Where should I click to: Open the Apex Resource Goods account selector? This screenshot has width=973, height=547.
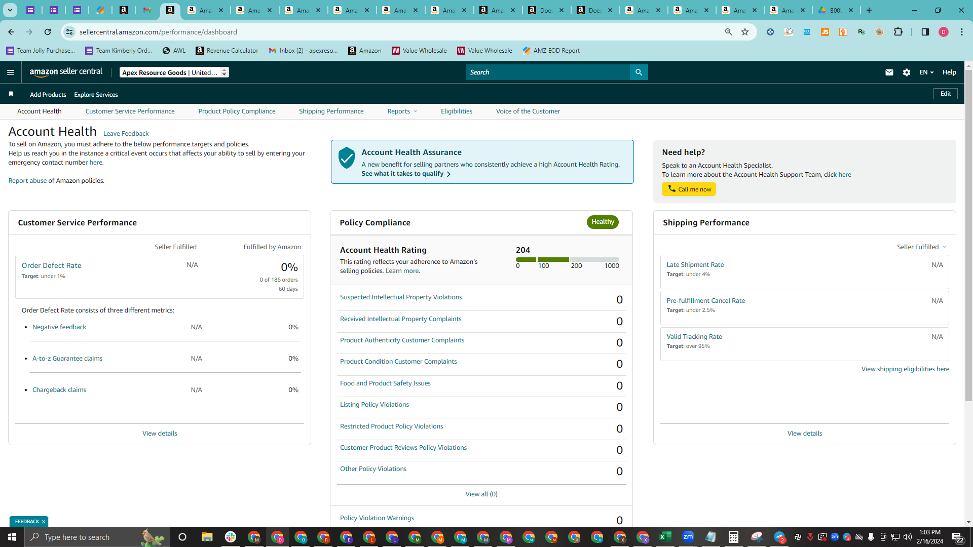174,72
